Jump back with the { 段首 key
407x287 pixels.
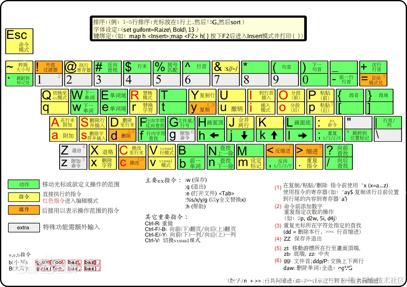(350, 95)
